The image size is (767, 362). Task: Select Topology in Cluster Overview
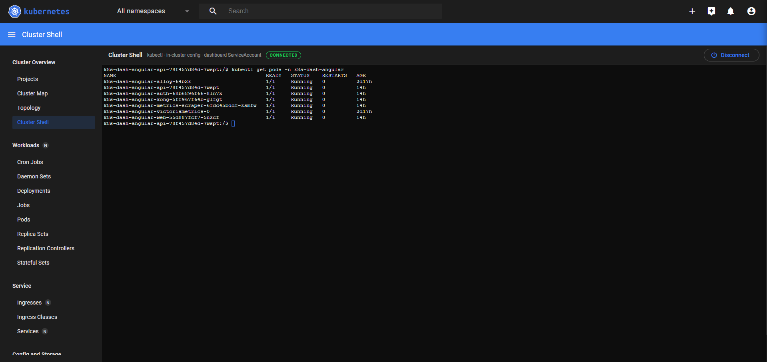click(x=29, y=108)
